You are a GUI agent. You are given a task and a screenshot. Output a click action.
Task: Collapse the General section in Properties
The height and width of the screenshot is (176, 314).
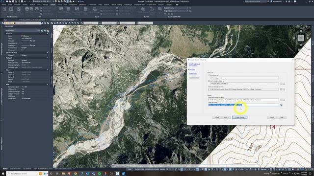point(48,34)
